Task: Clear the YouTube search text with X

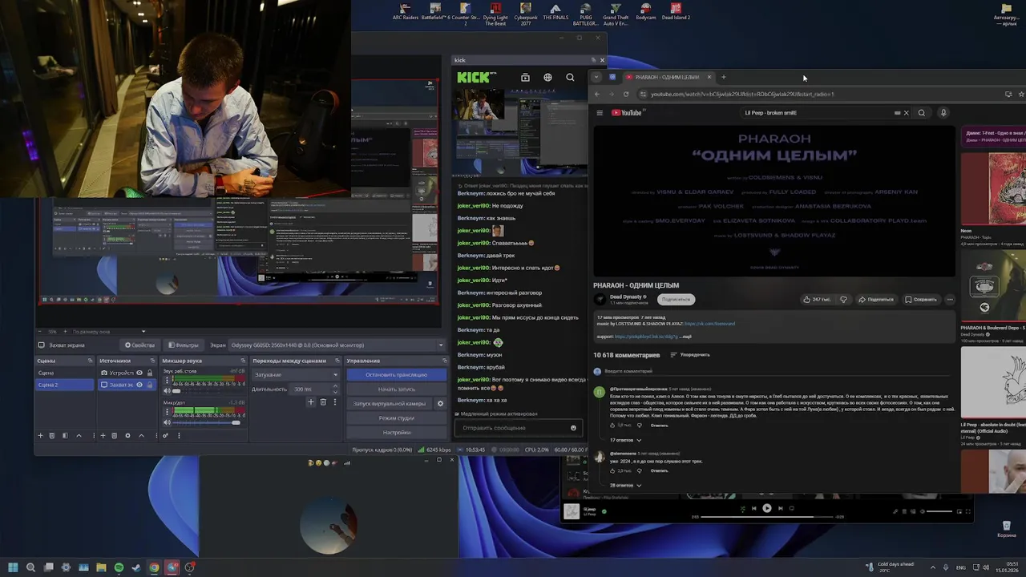Action: 907,113
